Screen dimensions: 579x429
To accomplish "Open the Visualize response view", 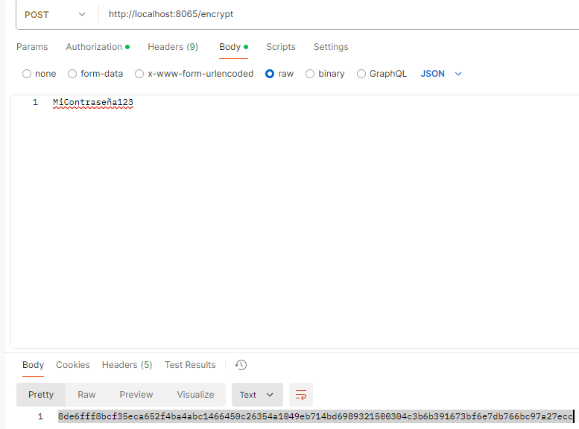I will (x=195, y=395).
